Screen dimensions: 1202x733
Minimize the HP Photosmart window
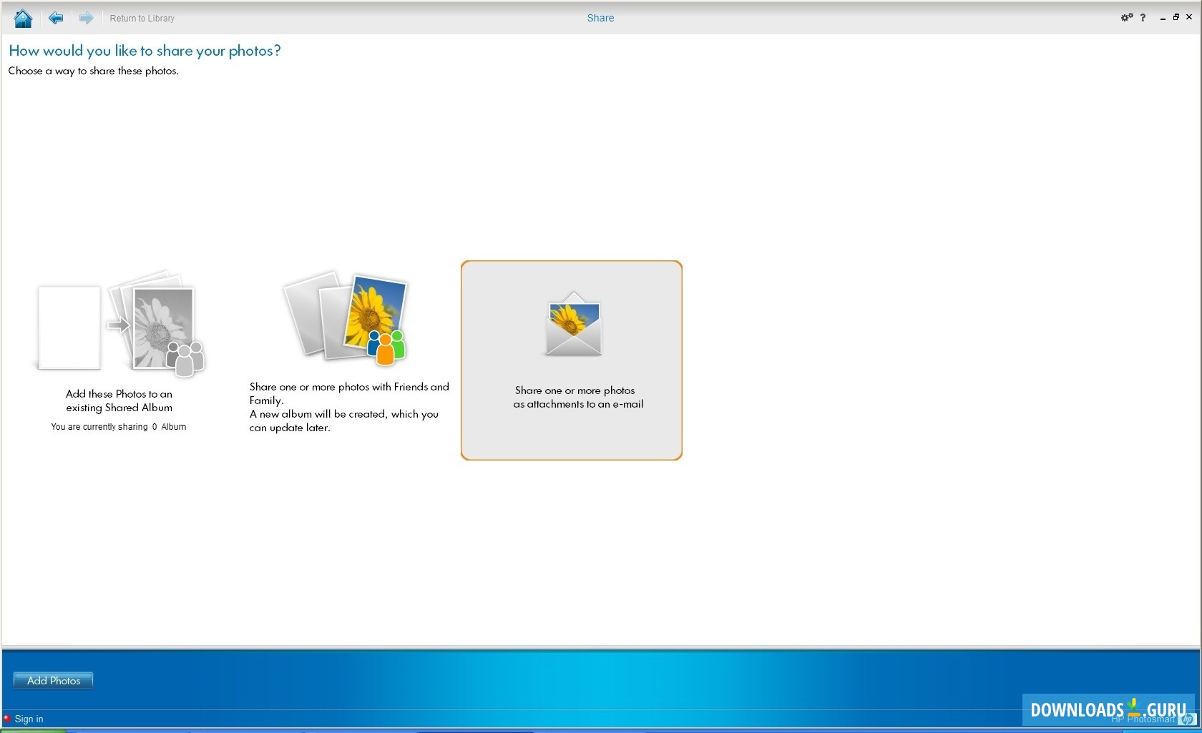pos(1163,18)
